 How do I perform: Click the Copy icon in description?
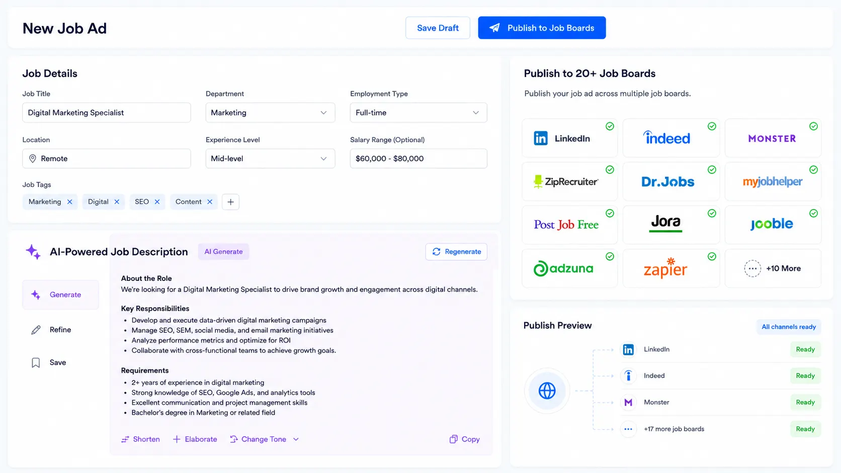pos(453,439)
